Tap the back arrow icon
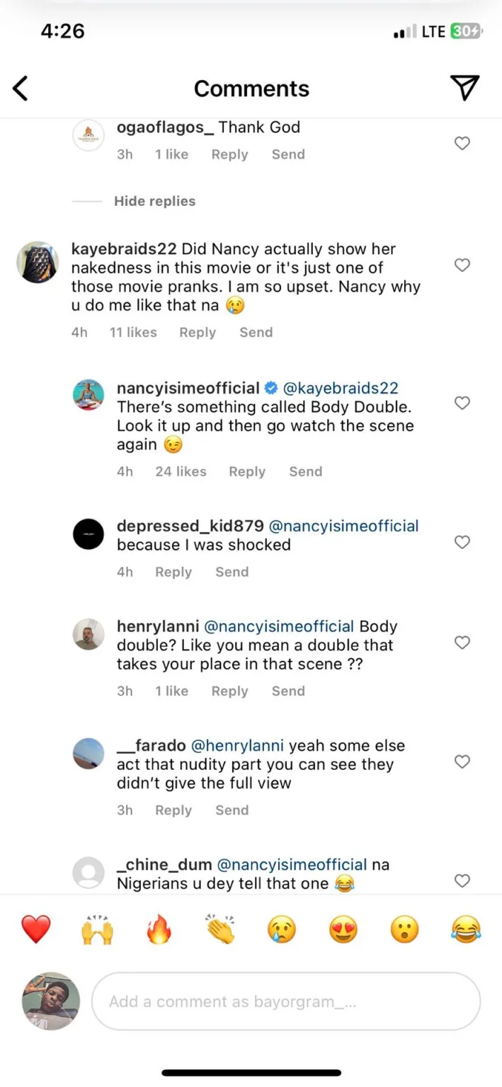The height and width of the screenshot is (1087, 502). click(x=21, y=88)
